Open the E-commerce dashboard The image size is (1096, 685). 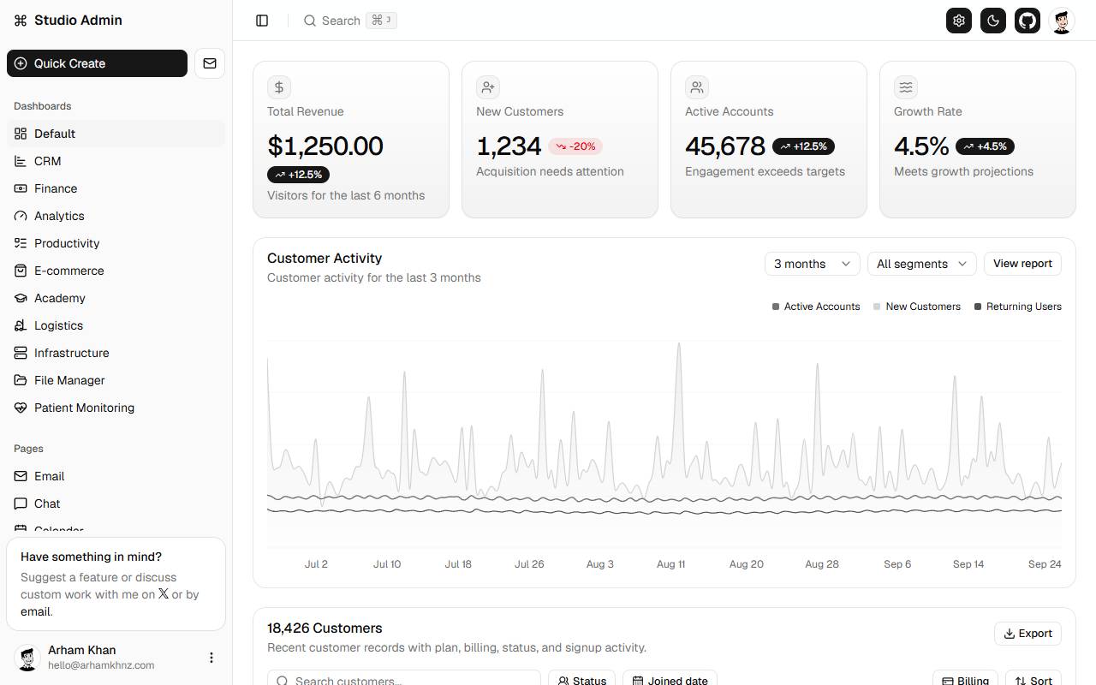tap(116, 271)
